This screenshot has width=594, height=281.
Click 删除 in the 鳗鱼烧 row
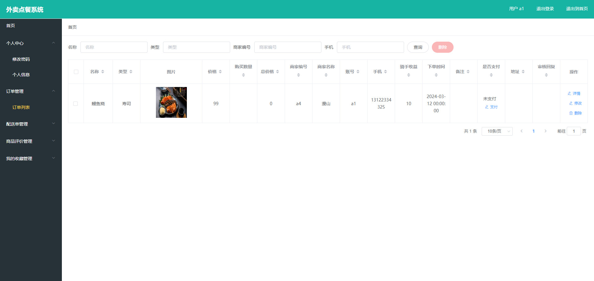click(x=576, y=113)
